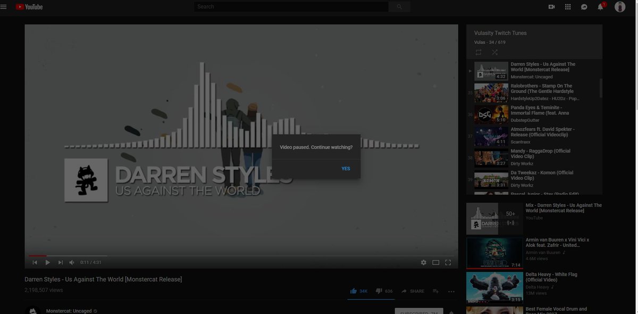Dislike the video (636 thumbs down)
The image size is (638, 314).
384,291
